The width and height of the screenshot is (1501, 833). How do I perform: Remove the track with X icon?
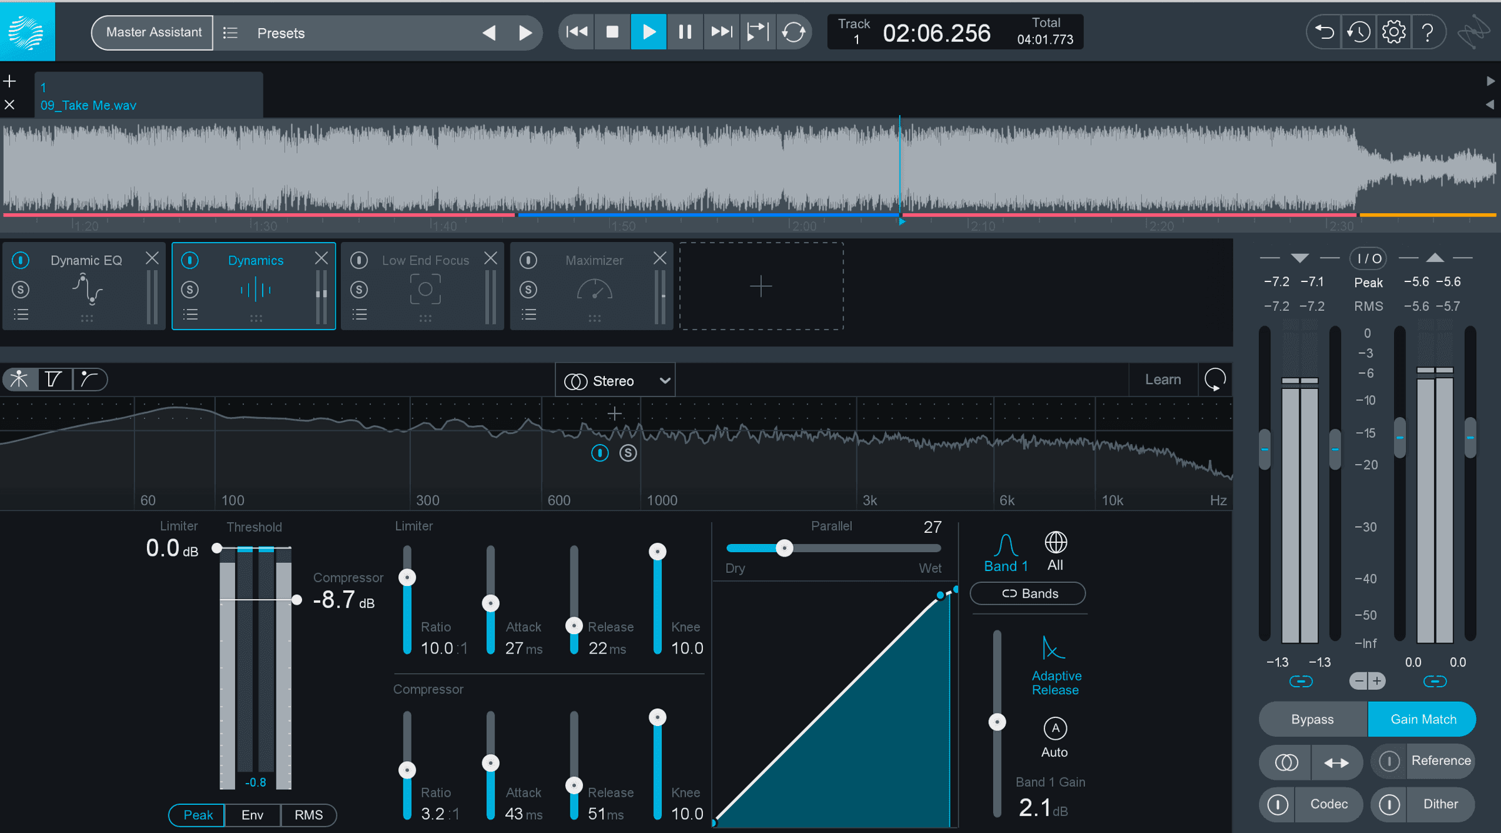10,105
